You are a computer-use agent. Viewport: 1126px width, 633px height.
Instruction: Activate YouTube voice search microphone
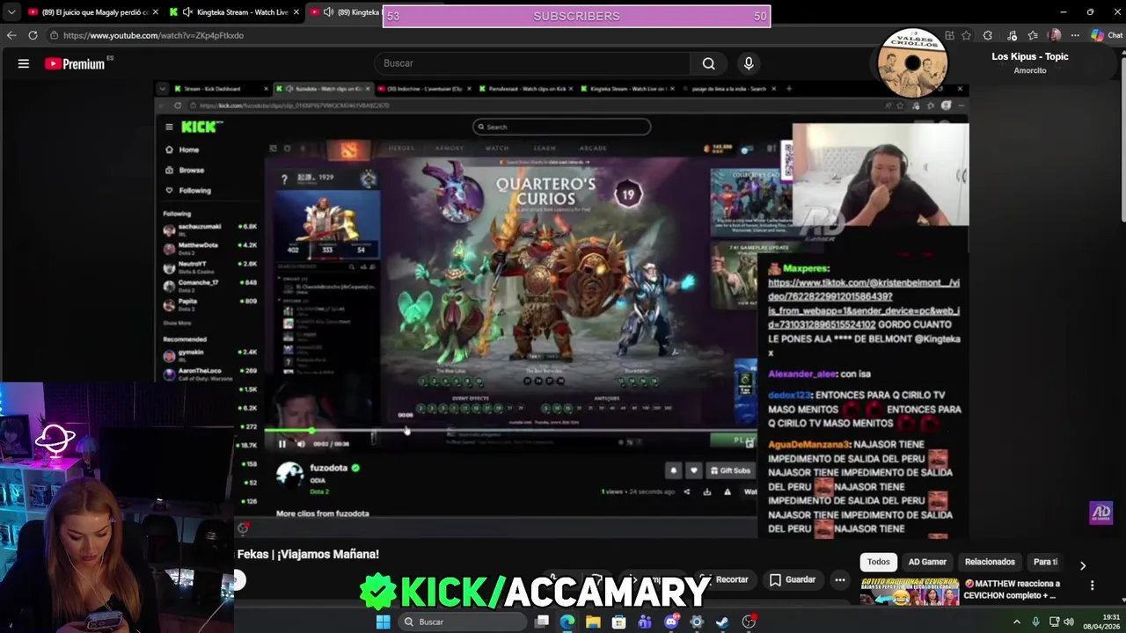(x=749, y=63)
